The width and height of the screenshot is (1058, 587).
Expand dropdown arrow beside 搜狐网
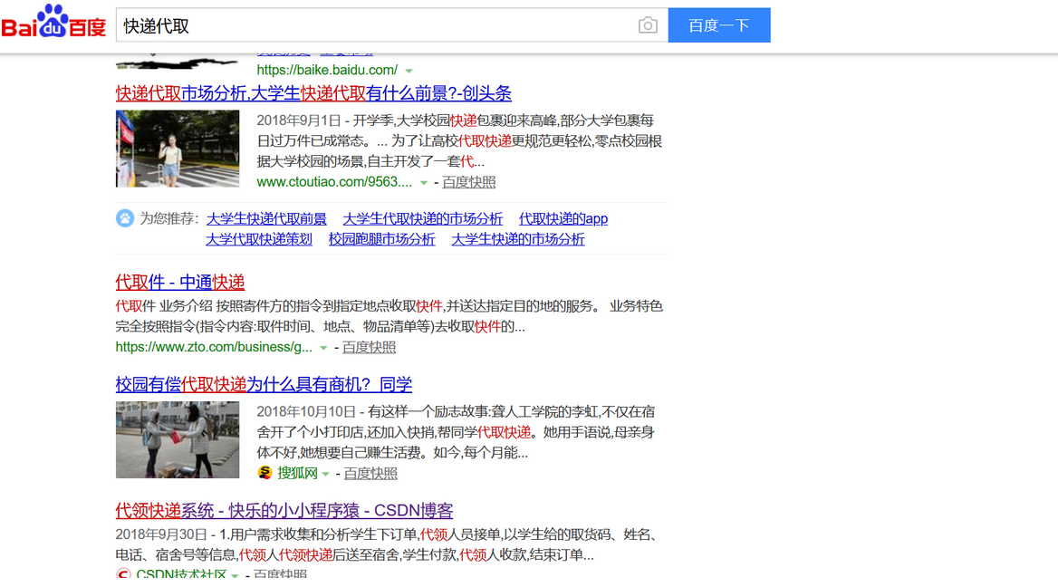point(326,475)
